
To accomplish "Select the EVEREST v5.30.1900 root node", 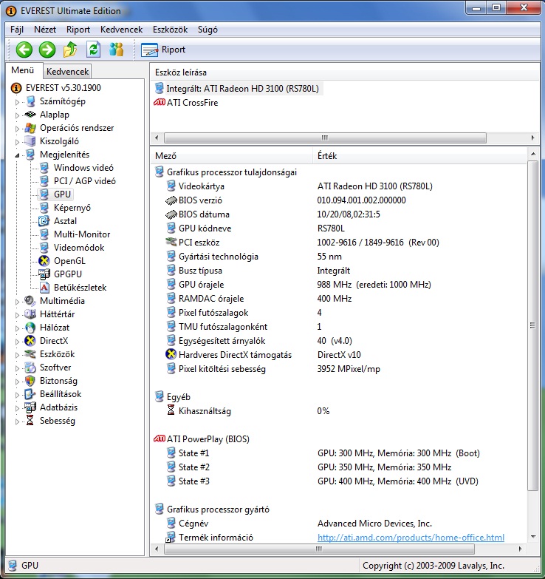I will tap(63, 88).
